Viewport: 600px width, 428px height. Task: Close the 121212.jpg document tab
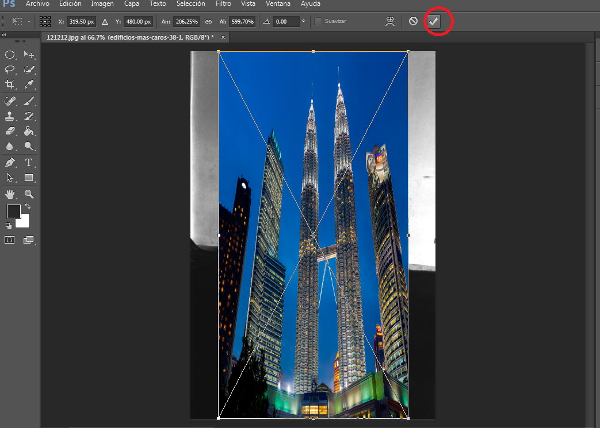click(223, 37)
